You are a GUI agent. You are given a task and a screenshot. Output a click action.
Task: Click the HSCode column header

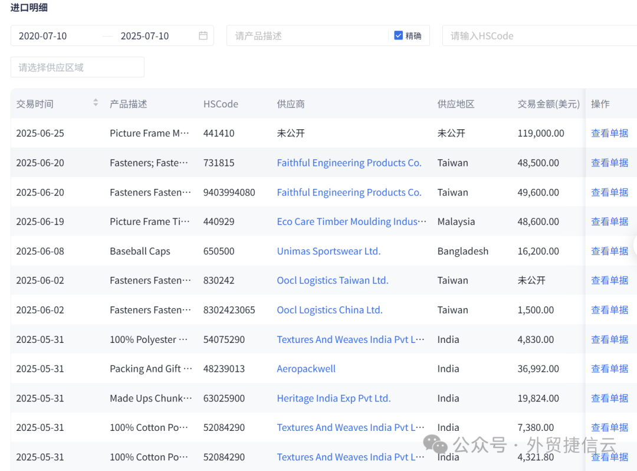[x=221, y=104]
